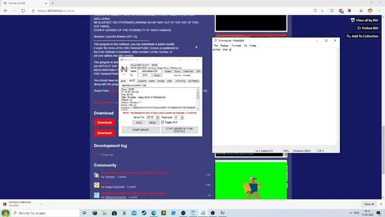385x217 pixels.
Task: Open Minecraft block icon on taskbar
Action: tap(95, 213)
